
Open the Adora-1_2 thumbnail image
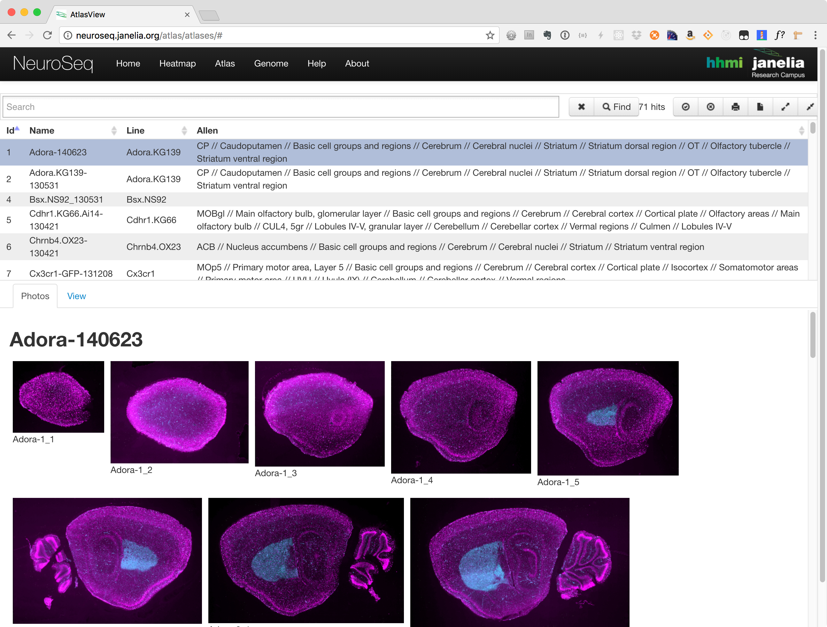point(180,412)
